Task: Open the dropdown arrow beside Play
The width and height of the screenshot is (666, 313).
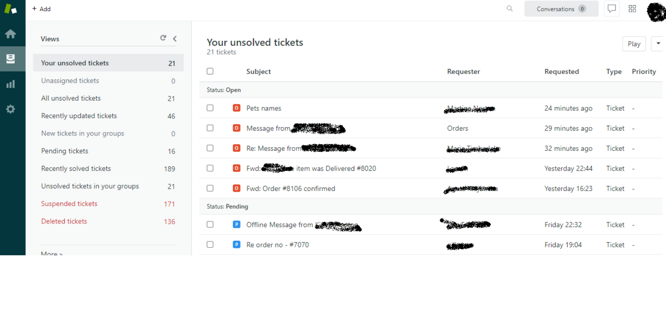Action: pyautogui.click(x=658, y=44)
